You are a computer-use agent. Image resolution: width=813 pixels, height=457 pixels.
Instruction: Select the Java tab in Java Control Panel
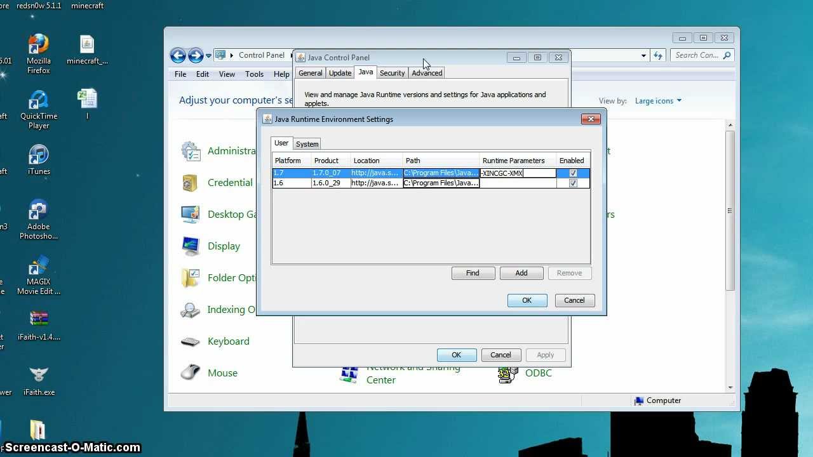(366, 72)
